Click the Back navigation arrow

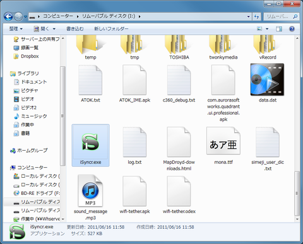click(8, 16)
